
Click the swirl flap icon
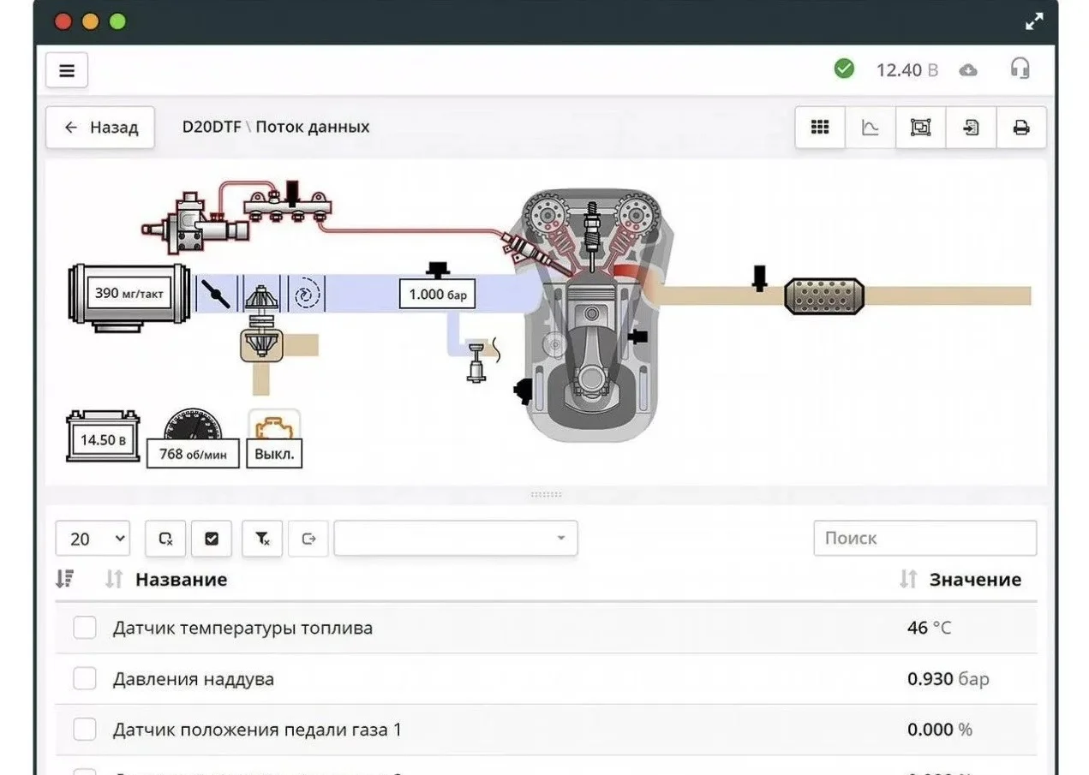(306, 295)
